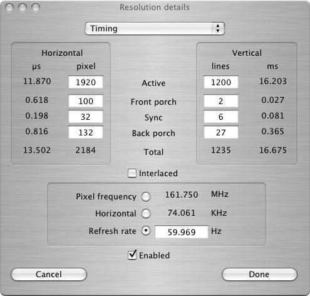Click the horizontal active time 11.870
310x296 pixels.
[x=37, y=81]
